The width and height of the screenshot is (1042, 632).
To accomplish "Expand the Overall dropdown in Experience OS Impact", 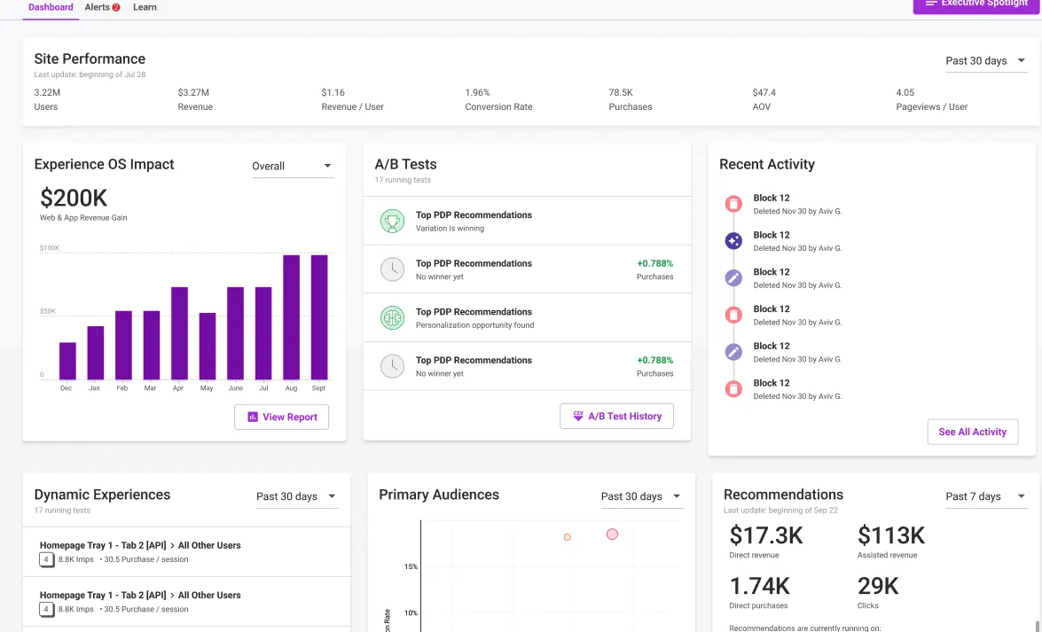I will click(293, 166).
